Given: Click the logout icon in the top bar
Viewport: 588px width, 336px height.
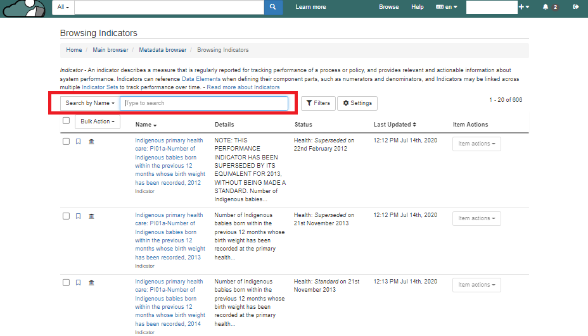Looking at the screenshot, I should [x=575, y=7].
